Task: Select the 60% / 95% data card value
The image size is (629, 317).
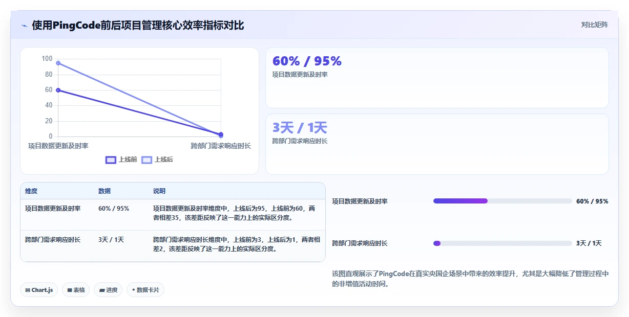Action: (307, 61)
